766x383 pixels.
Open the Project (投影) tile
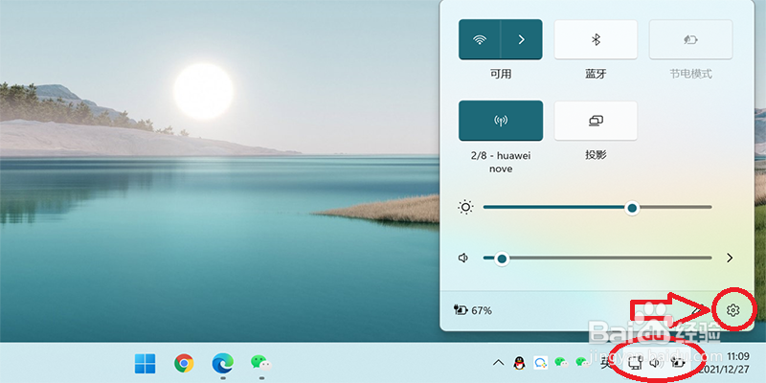pos(596,121)
